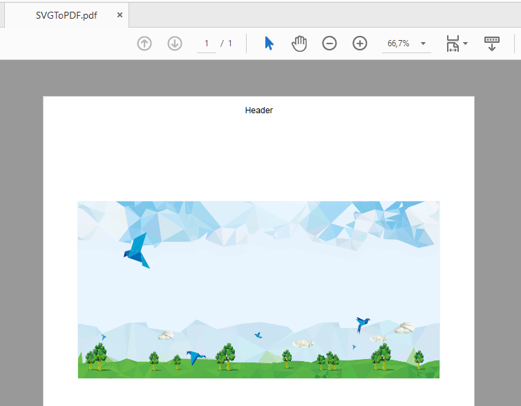Zoom in with the plus button
The height and width of the screenshot is (406, 521).
(359, 43)
